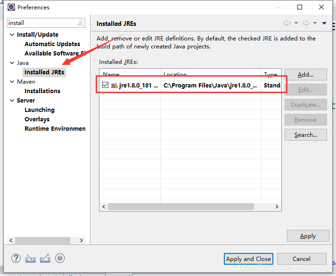Click the export preferences icon
This screenshot has width=336, height=276.
pyautogui.click(x=45, y=258)
